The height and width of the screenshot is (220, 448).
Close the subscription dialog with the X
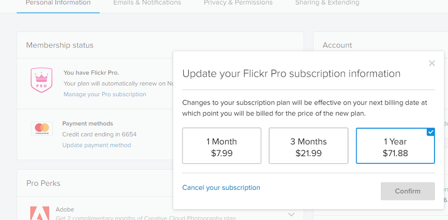(432, 63)
